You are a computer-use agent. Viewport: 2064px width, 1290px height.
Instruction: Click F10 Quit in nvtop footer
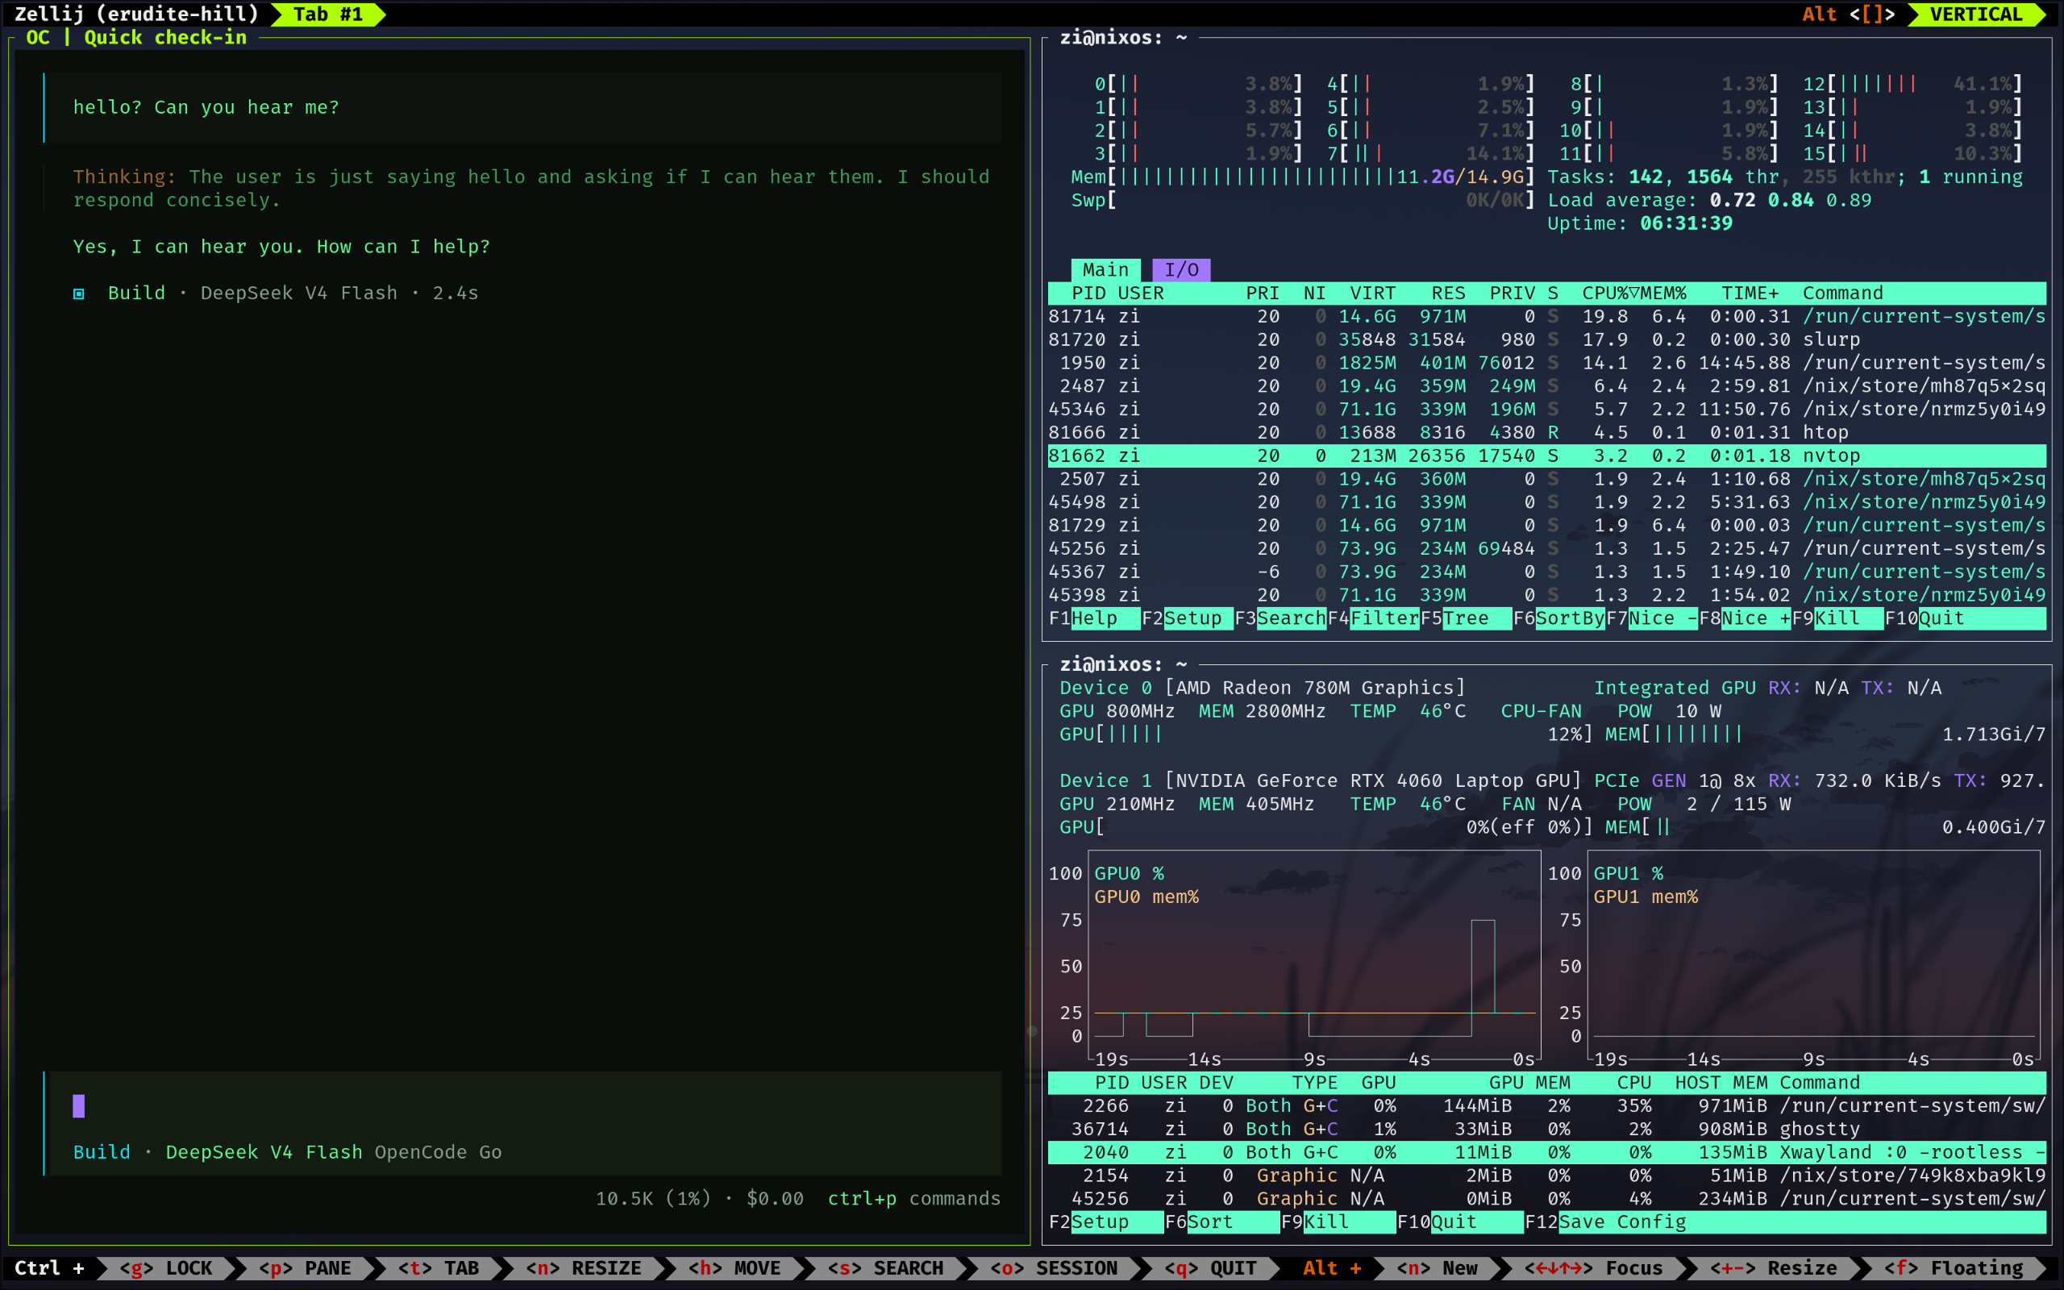tap(1459, 1222)
